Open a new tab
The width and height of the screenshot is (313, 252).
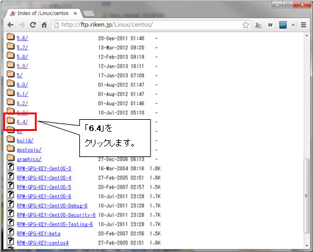coord(89,14)
